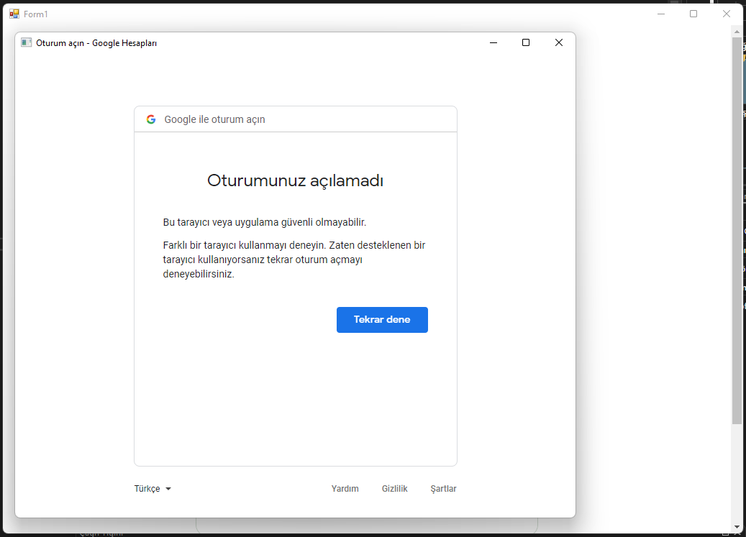Screen dimensions: 746x537
Task: Open the Yardım help link
Action: pyautogui.click(x=345, y=489)
